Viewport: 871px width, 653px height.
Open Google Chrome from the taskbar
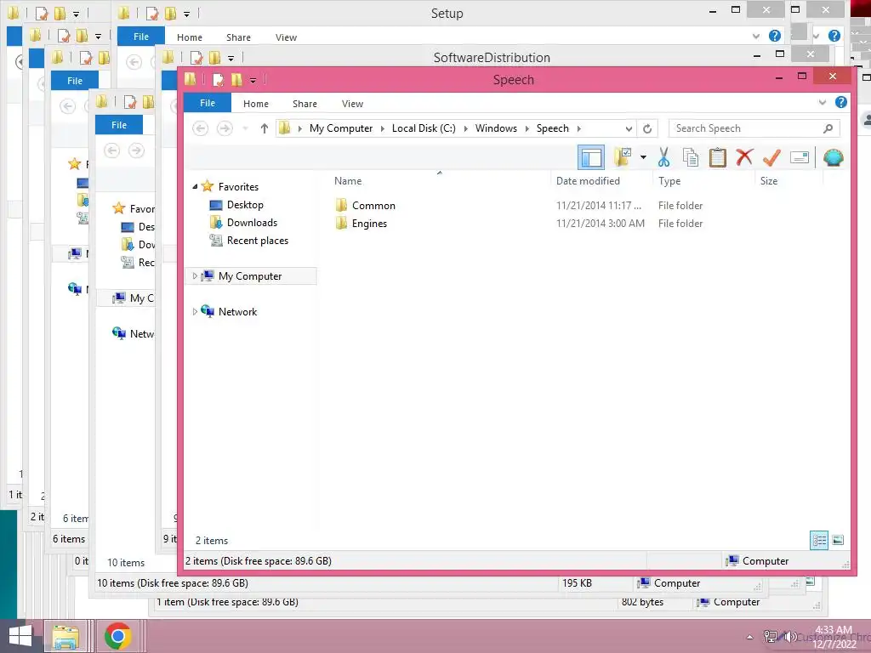(x=117, y=636)
